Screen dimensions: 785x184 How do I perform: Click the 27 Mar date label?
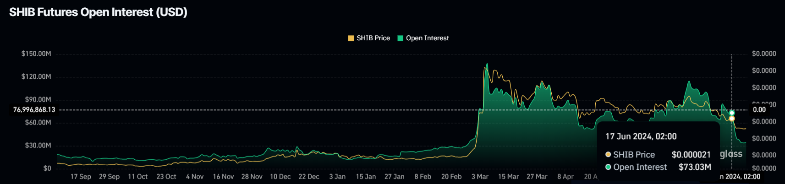537,177
